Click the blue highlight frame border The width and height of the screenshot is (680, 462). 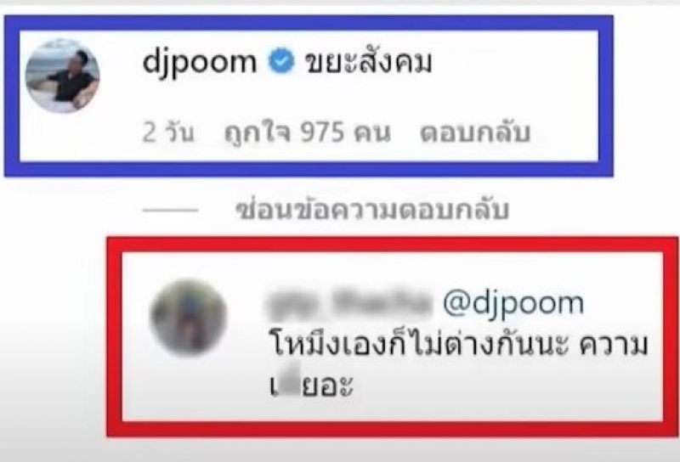(309, 23)
